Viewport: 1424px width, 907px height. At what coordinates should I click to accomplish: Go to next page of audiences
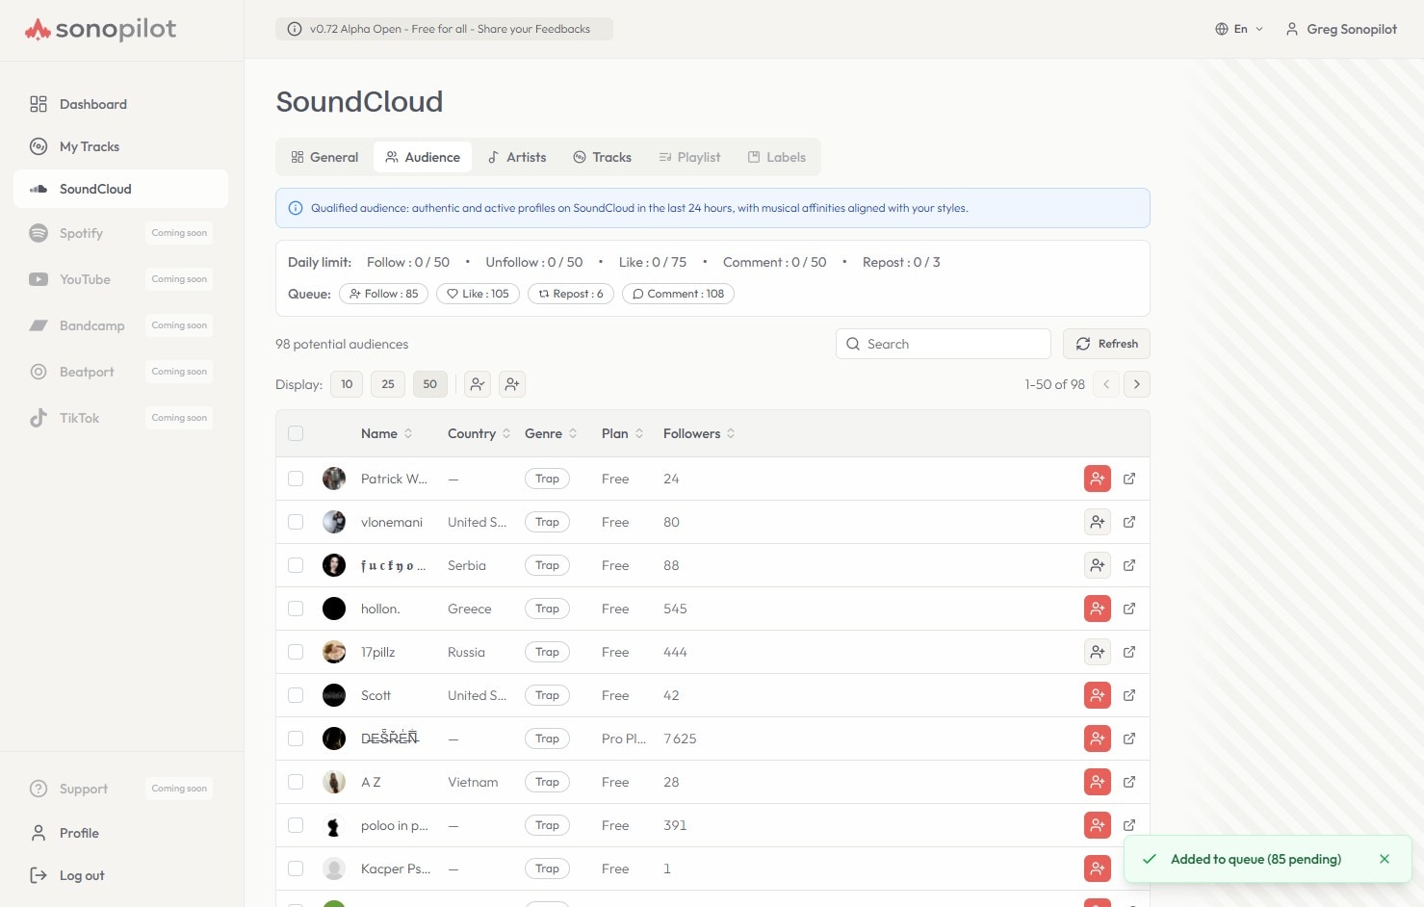pyautogui.click(x=1136, y=384)
